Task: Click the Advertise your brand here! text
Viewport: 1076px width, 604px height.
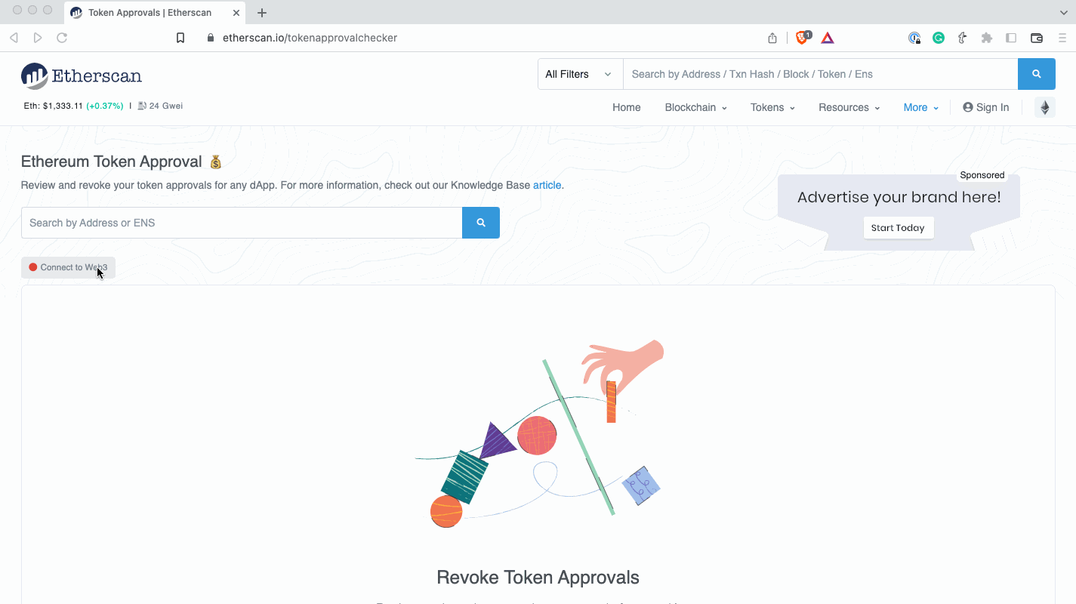Action: pos(899,198)
